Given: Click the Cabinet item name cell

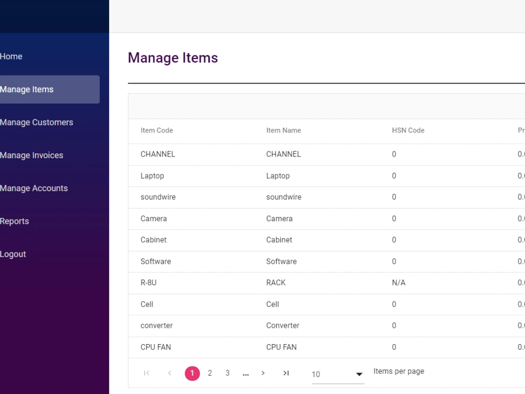Looking at the screenshot, I should (279, 240).
